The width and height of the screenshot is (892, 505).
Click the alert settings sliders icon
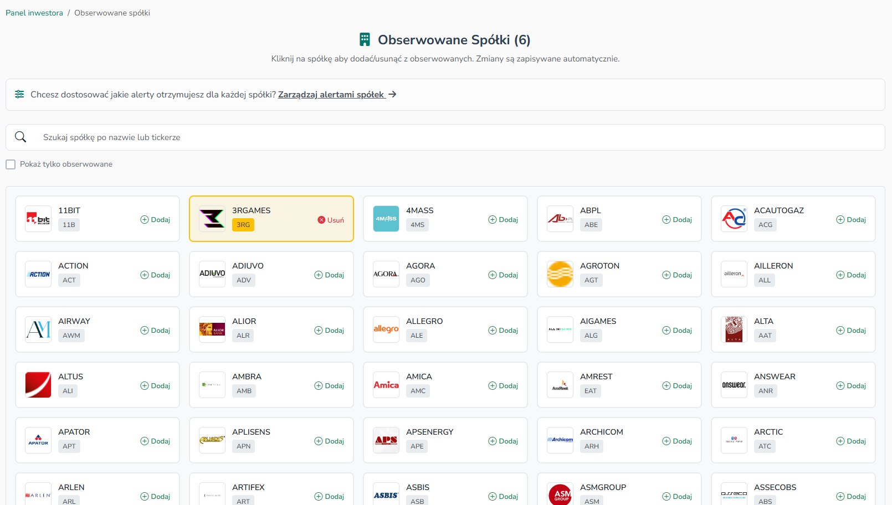[19, 94]
